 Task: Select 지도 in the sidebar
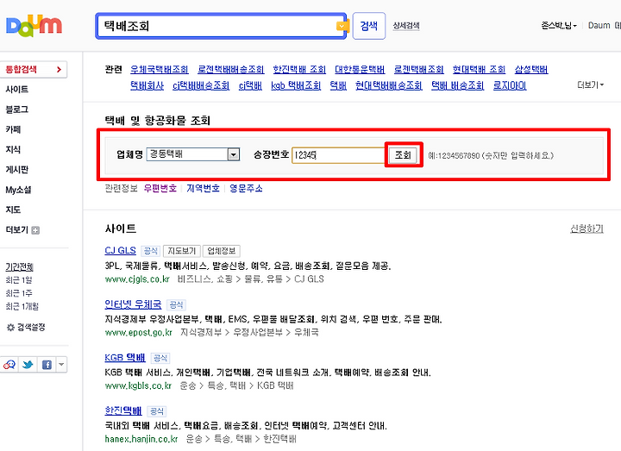click(x=13, y=210)
